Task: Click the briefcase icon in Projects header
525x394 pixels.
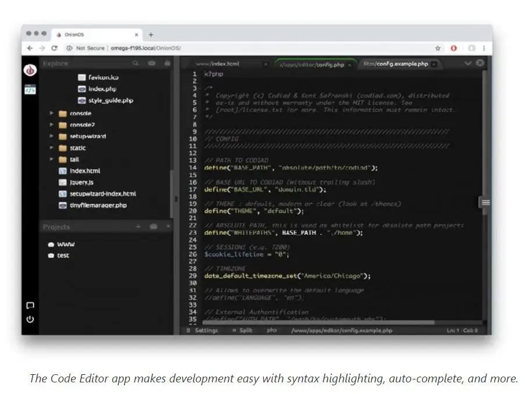Action: pyautogui.click(x=153, y=227)
